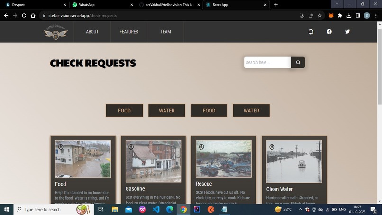The height and width of the screenshot is (215, 382).
Task: Close the Devpost tab
Action: (x=65, y=5)
